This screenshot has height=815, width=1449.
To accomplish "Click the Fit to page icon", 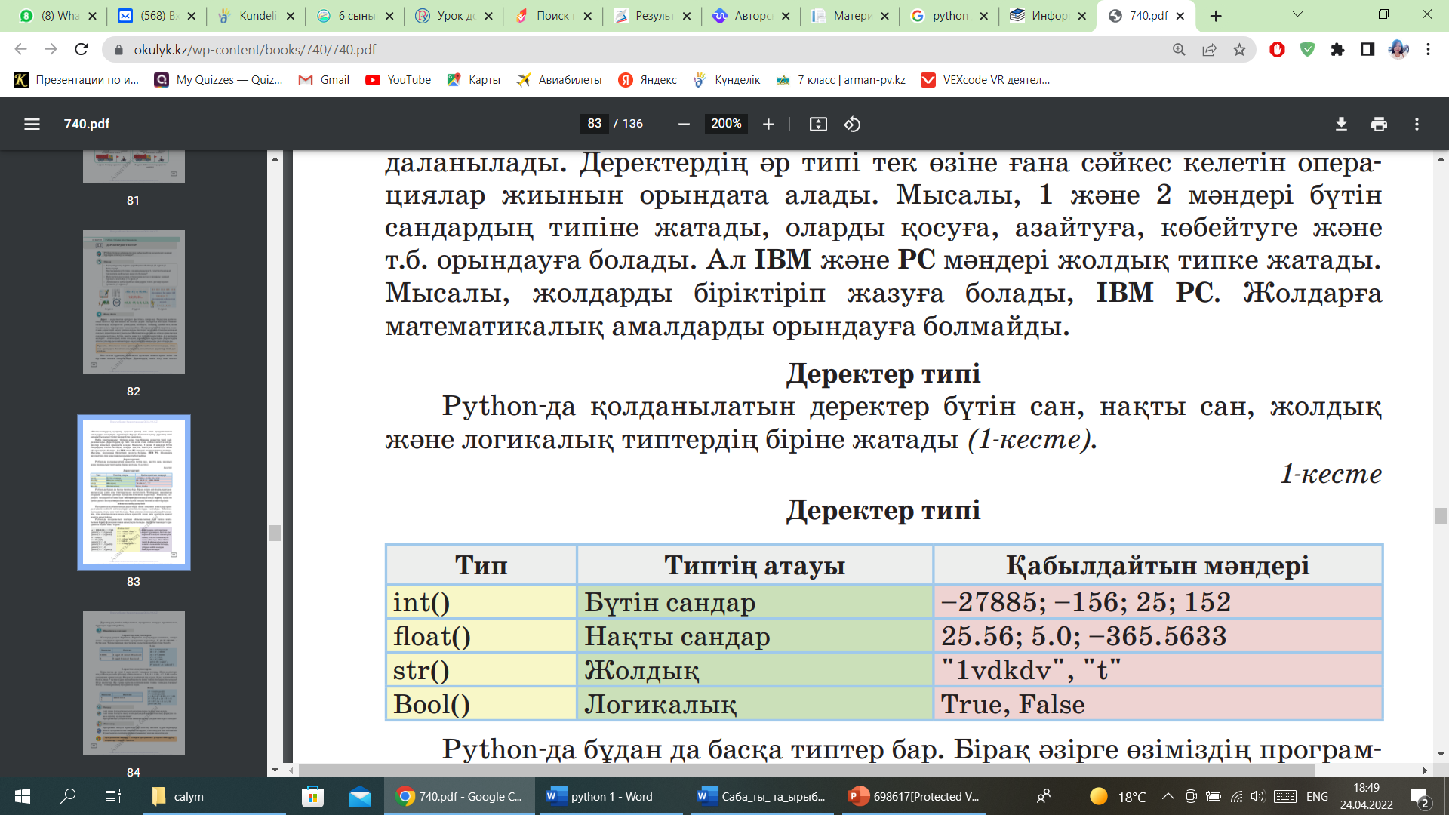I will tap(818, 124).
